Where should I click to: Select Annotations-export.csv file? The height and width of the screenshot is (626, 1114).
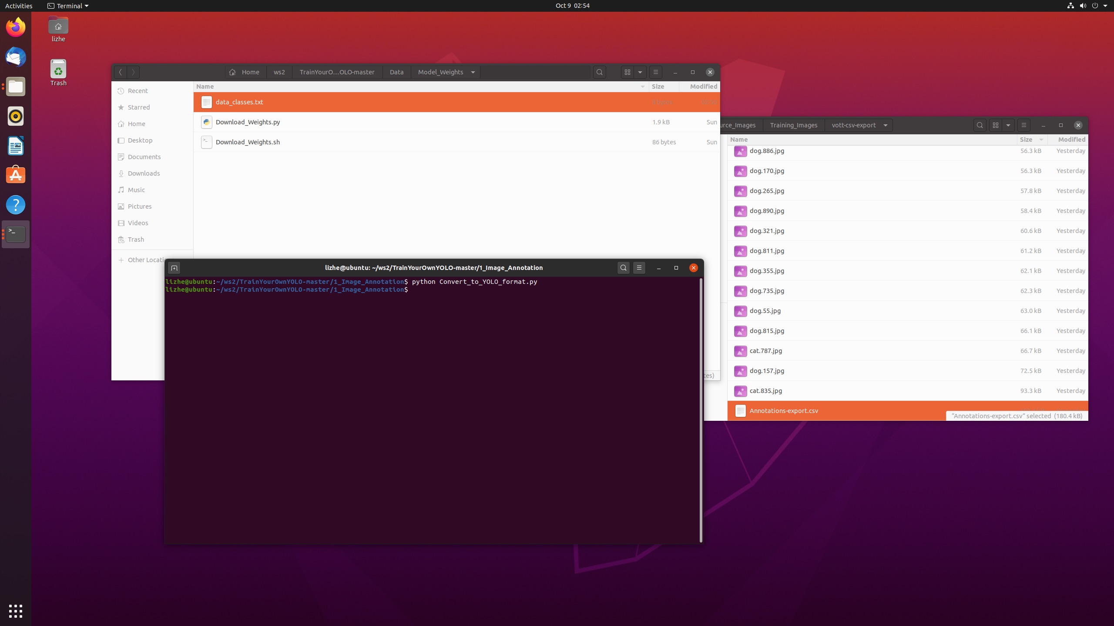point(908,411)
